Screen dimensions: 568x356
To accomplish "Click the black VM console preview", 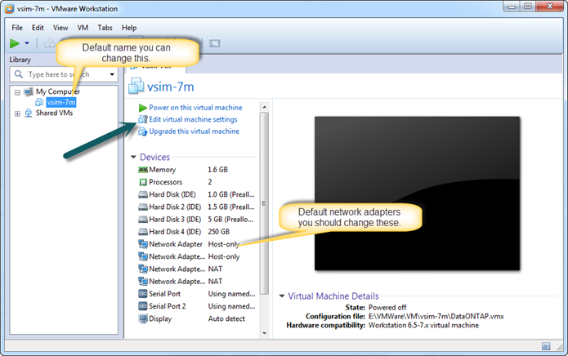I will pos(418,194).
